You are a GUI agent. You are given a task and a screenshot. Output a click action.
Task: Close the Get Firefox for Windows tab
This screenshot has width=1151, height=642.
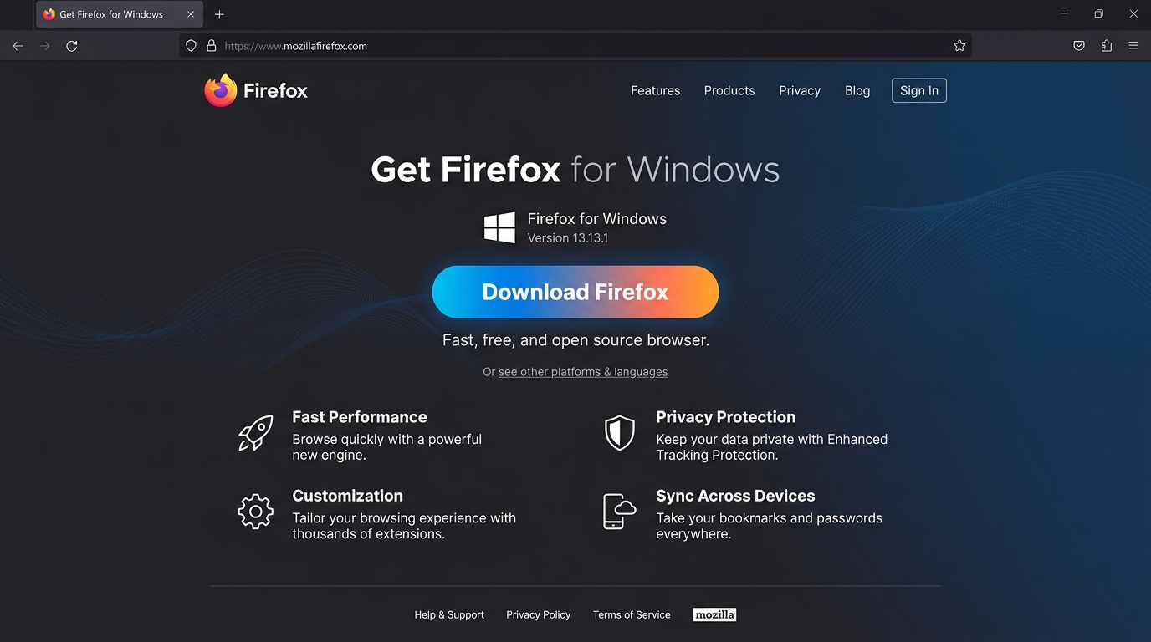tap(191, 14)
